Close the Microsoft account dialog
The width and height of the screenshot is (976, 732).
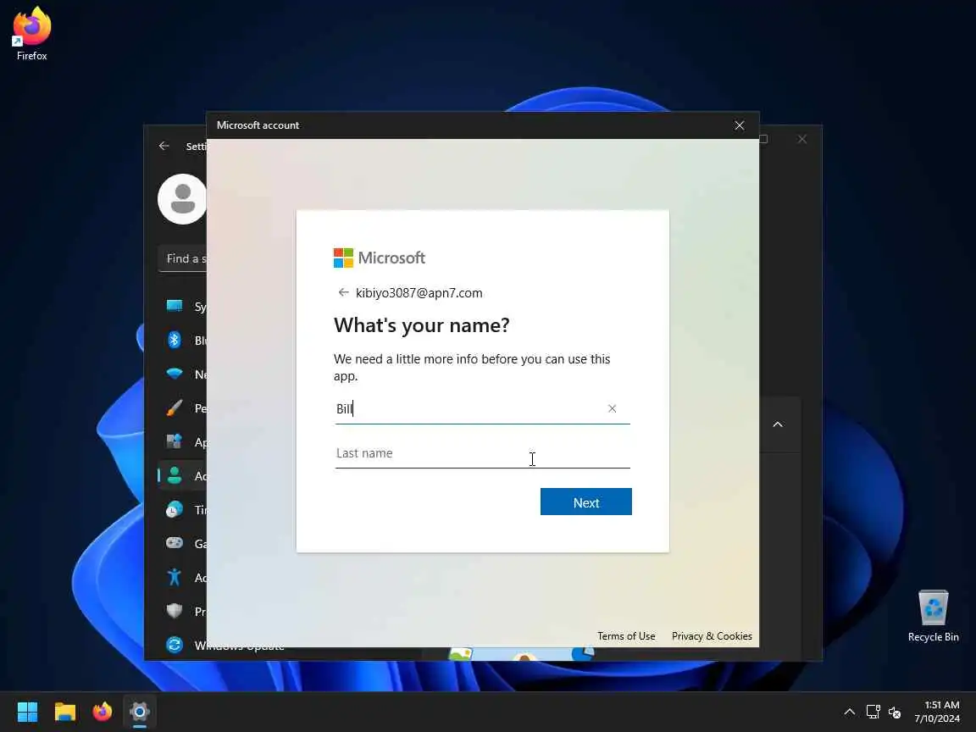tap(739, 125)
